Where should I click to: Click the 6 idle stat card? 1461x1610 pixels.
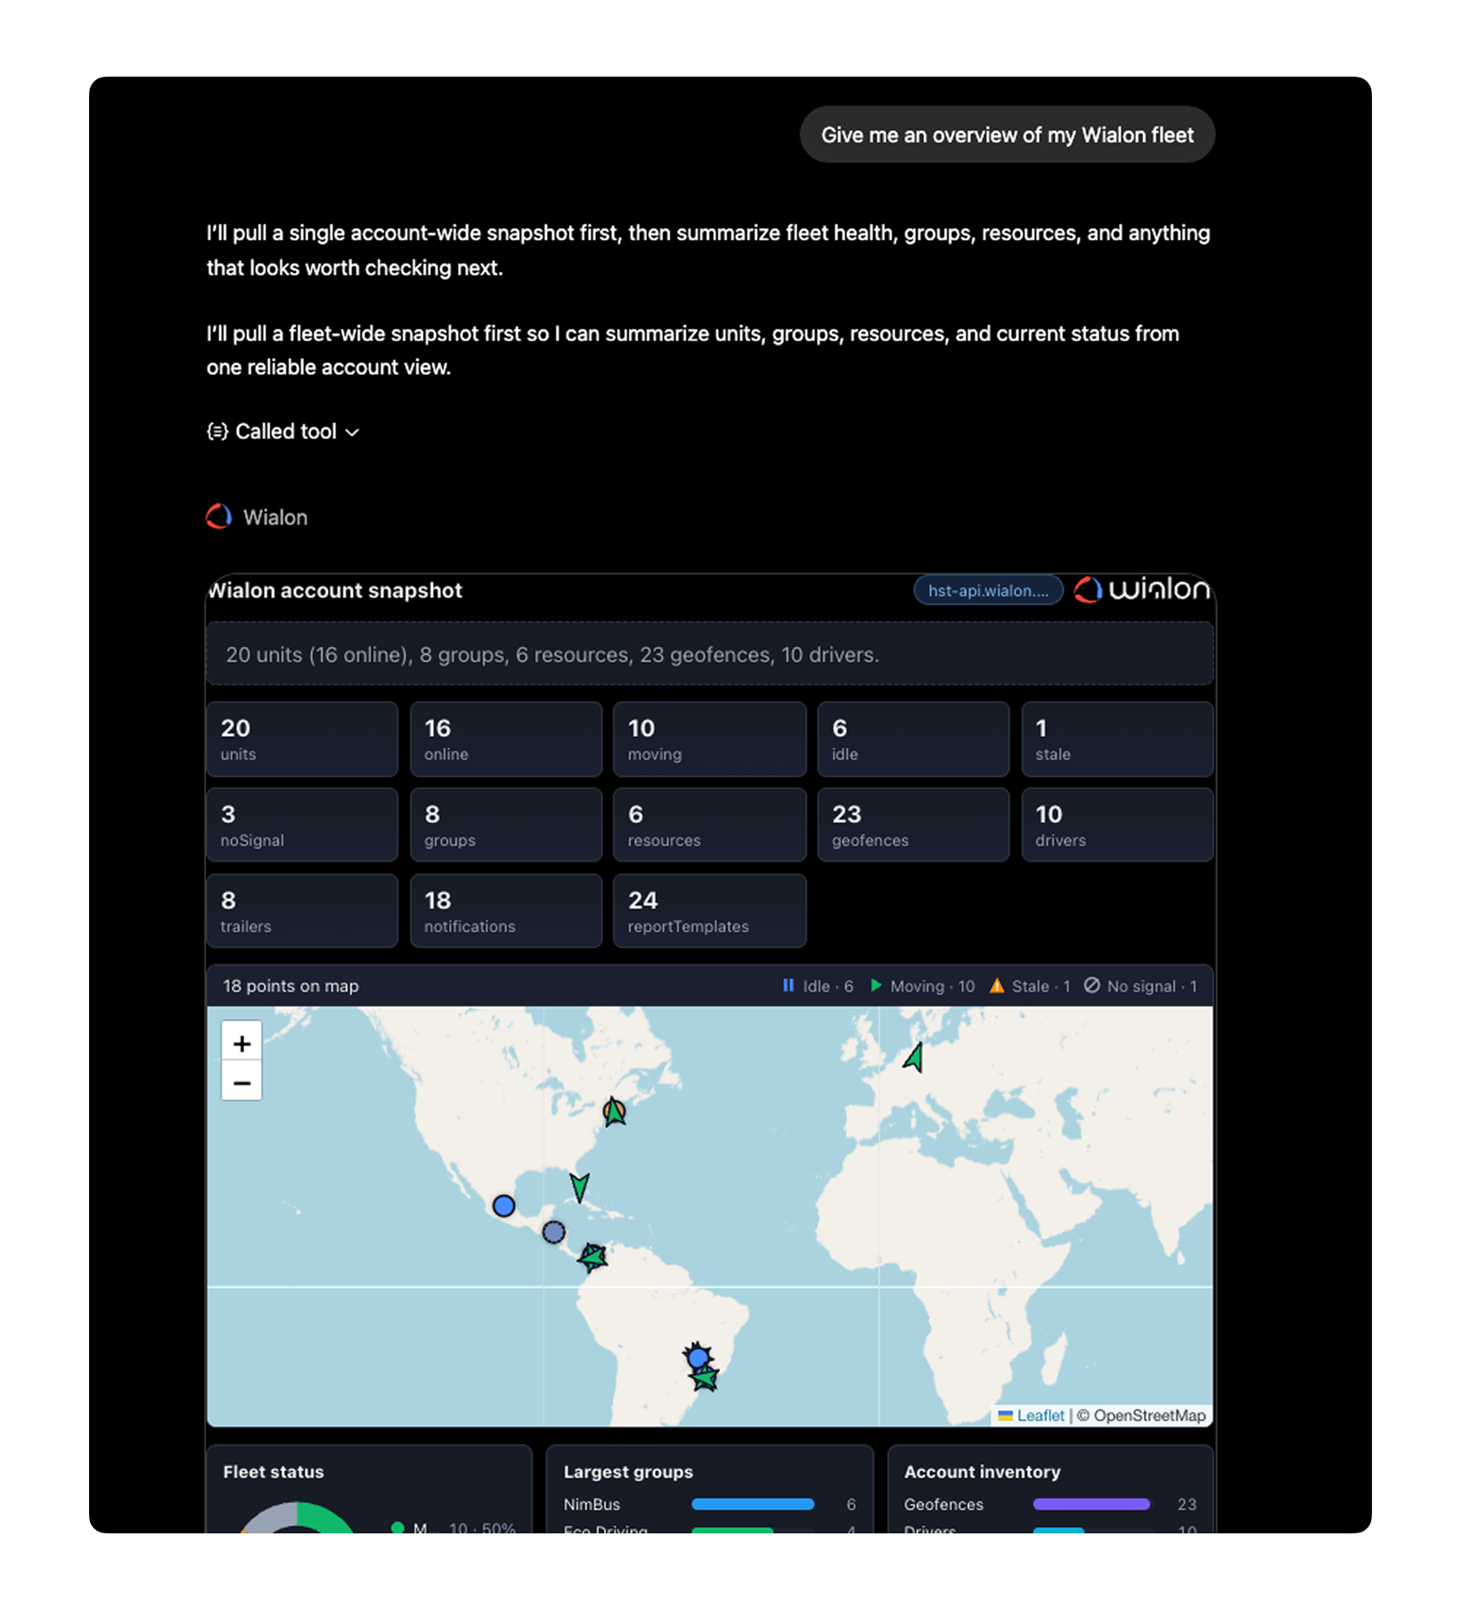pos(913,739)
